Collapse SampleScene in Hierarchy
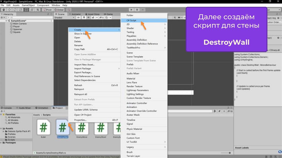Image resolution: width=282 pixels, height=158 pixels. [6, 21]
